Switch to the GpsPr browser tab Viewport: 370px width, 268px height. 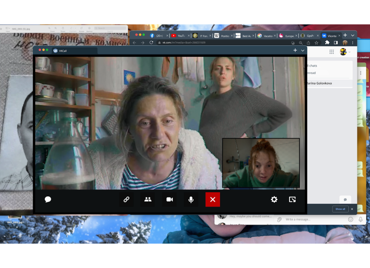[x=309, y=36]
